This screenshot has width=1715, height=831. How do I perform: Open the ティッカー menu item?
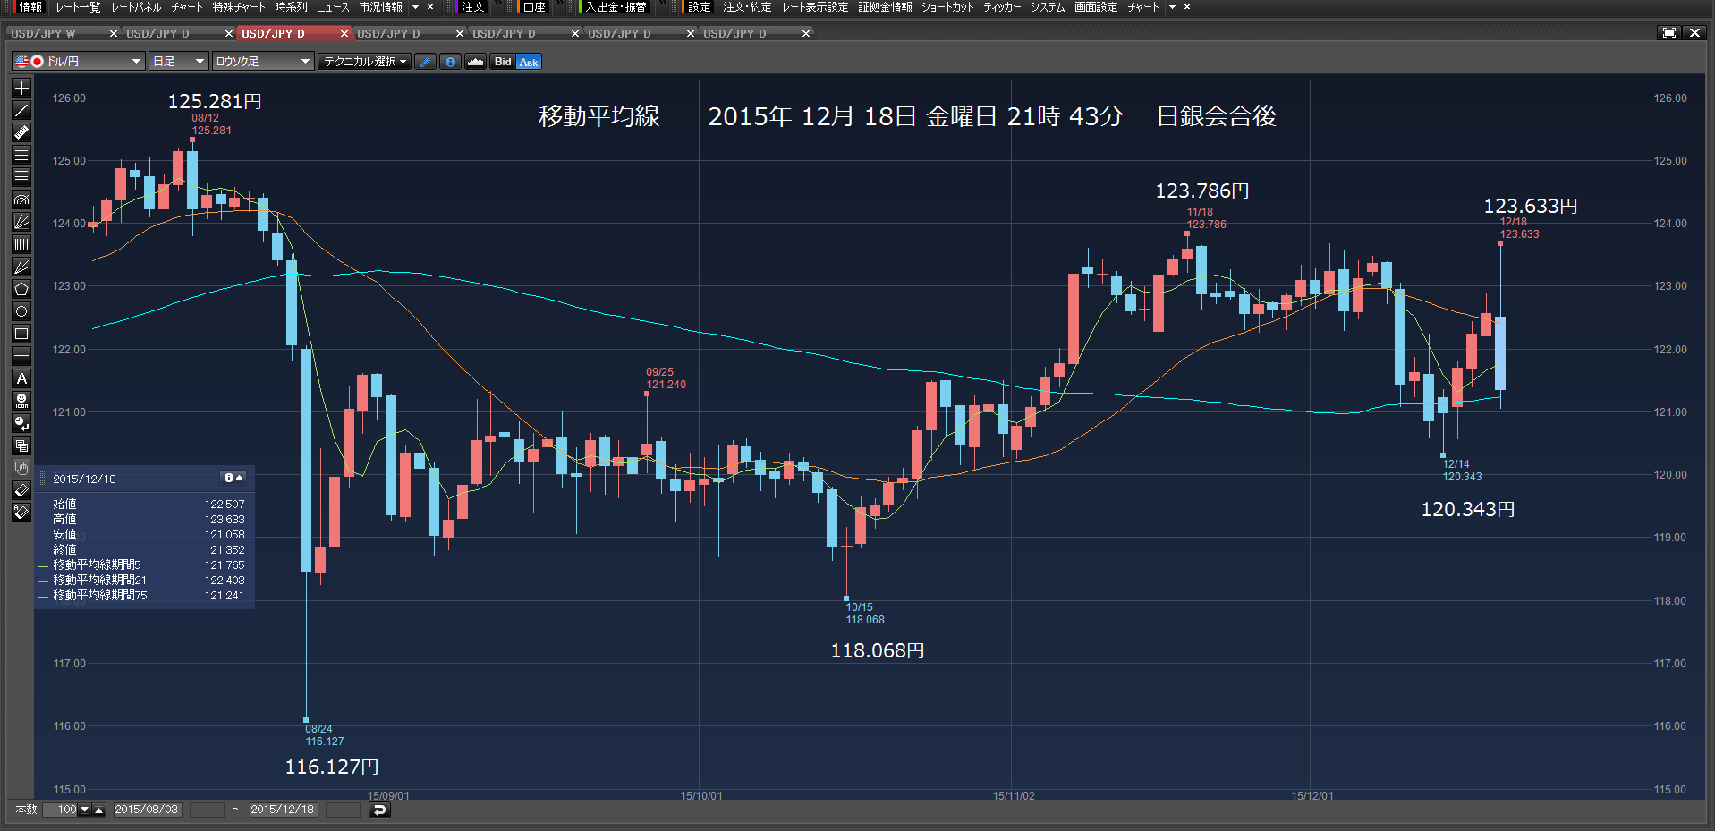point(1002,7)
